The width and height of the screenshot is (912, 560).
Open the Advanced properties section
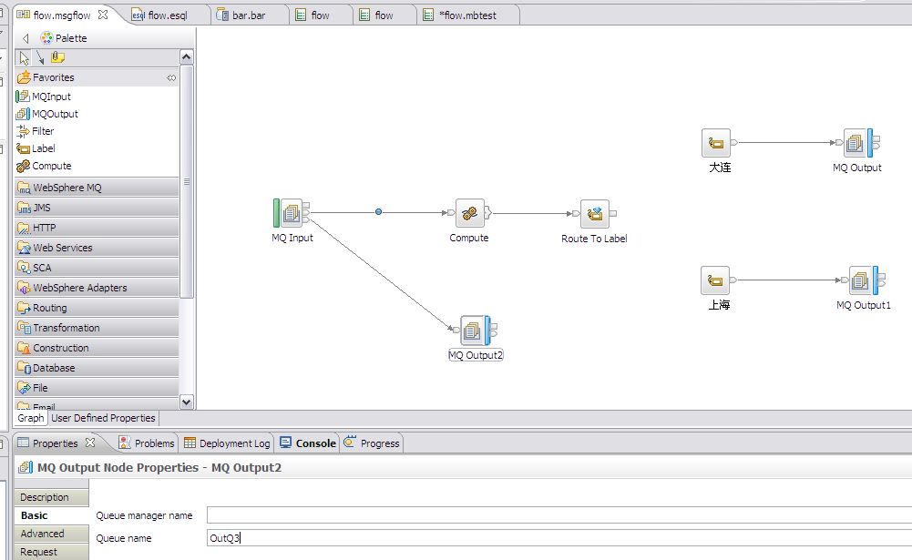[52, 534]
